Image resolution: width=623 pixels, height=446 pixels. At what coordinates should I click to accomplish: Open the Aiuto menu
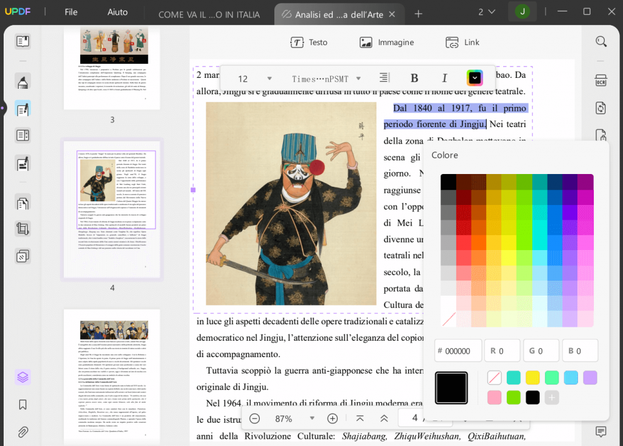117,12
